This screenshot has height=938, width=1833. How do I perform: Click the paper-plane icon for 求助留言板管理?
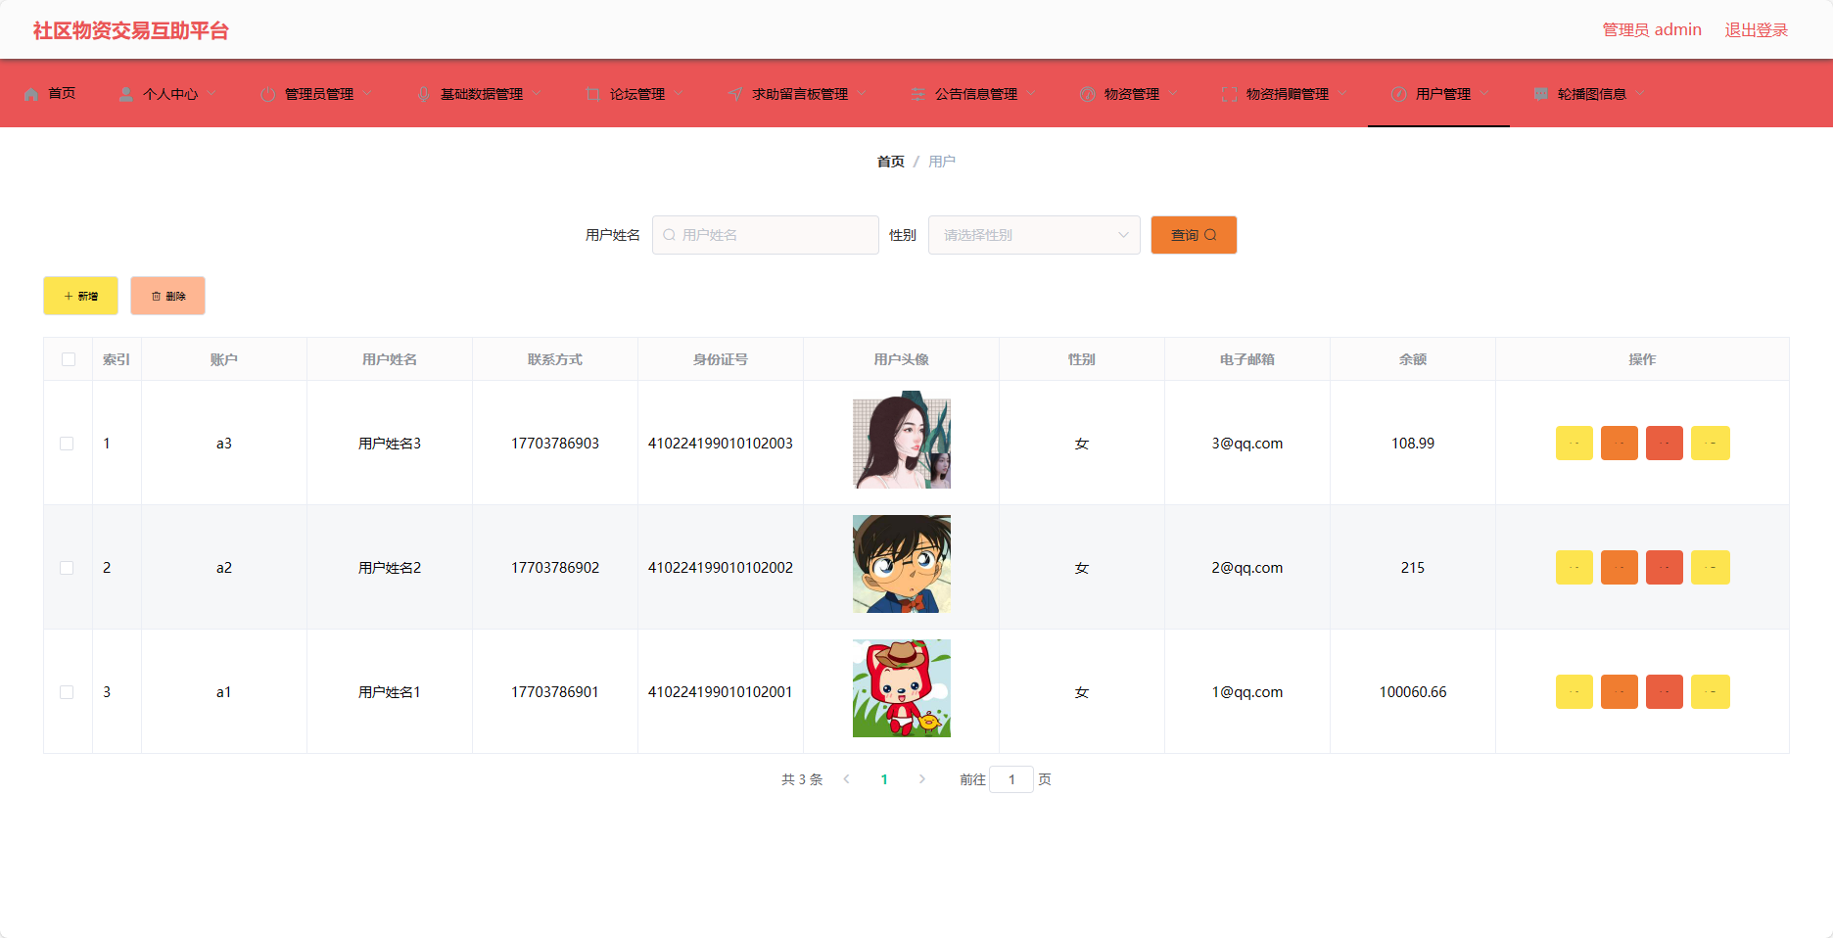(x=735, y=94)
